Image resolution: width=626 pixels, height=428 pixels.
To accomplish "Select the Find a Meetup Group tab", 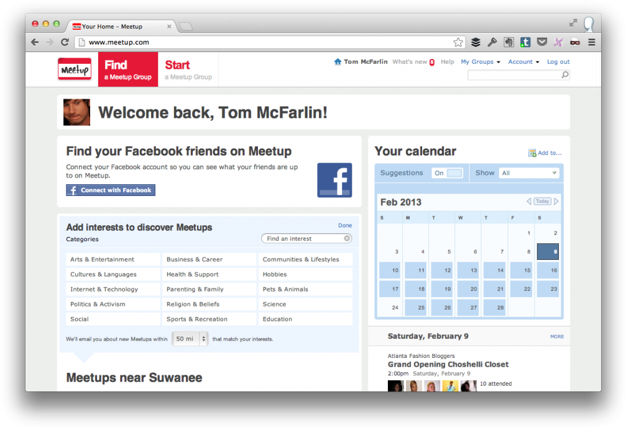I will coord(127,69).
